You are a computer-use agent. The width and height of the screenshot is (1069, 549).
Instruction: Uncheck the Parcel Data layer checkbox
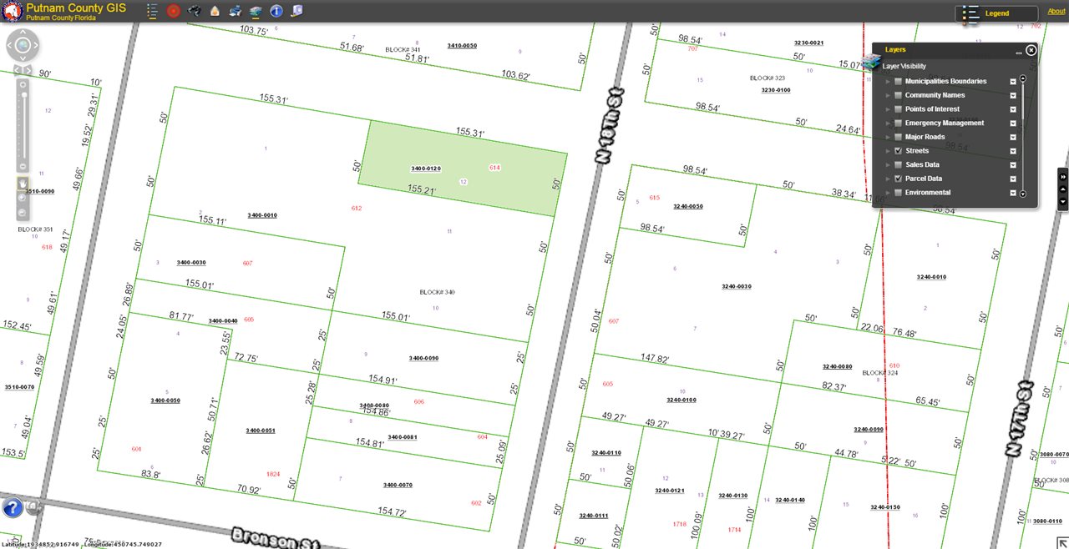click(x=898, y=179)
